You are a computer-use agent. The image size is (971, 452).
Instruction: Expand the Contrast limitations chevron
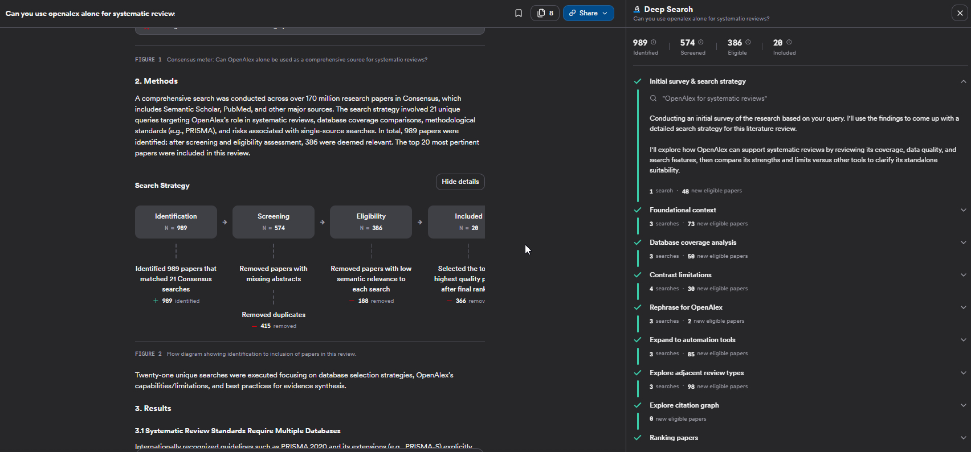(x=963, y=275)
